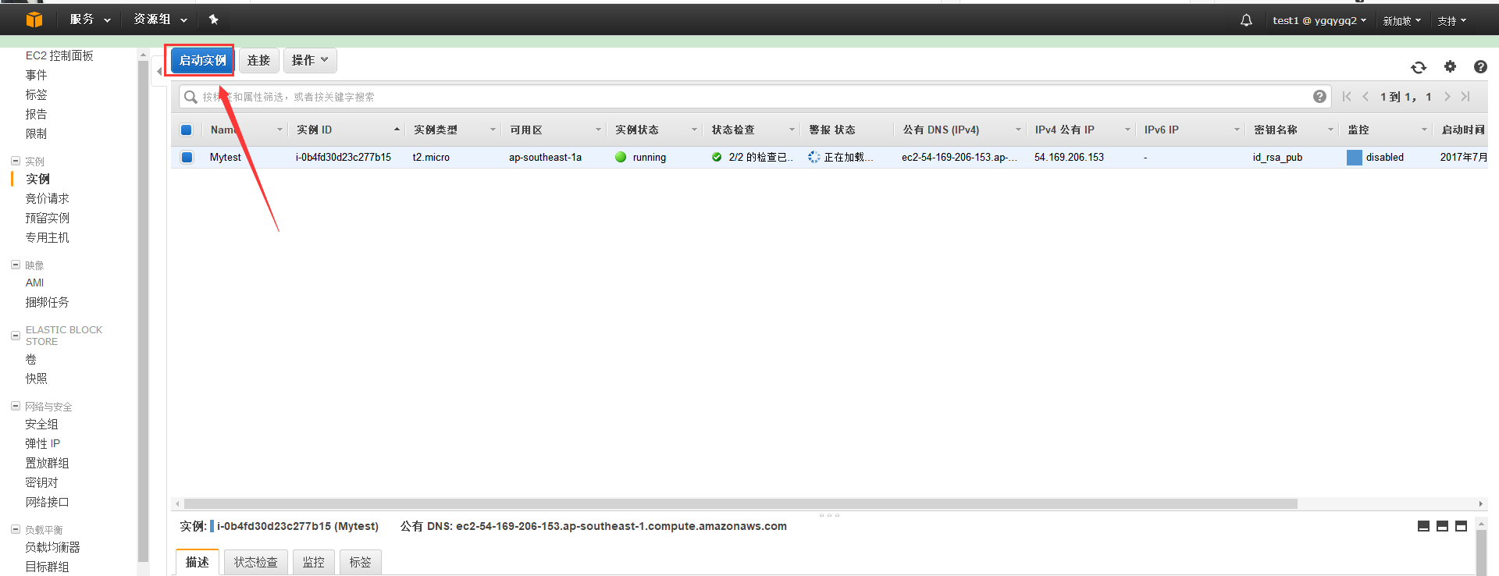Screen dimensions: 1499x576
Task: Open the test1 account dropdown
Action: coord(1319,20)
